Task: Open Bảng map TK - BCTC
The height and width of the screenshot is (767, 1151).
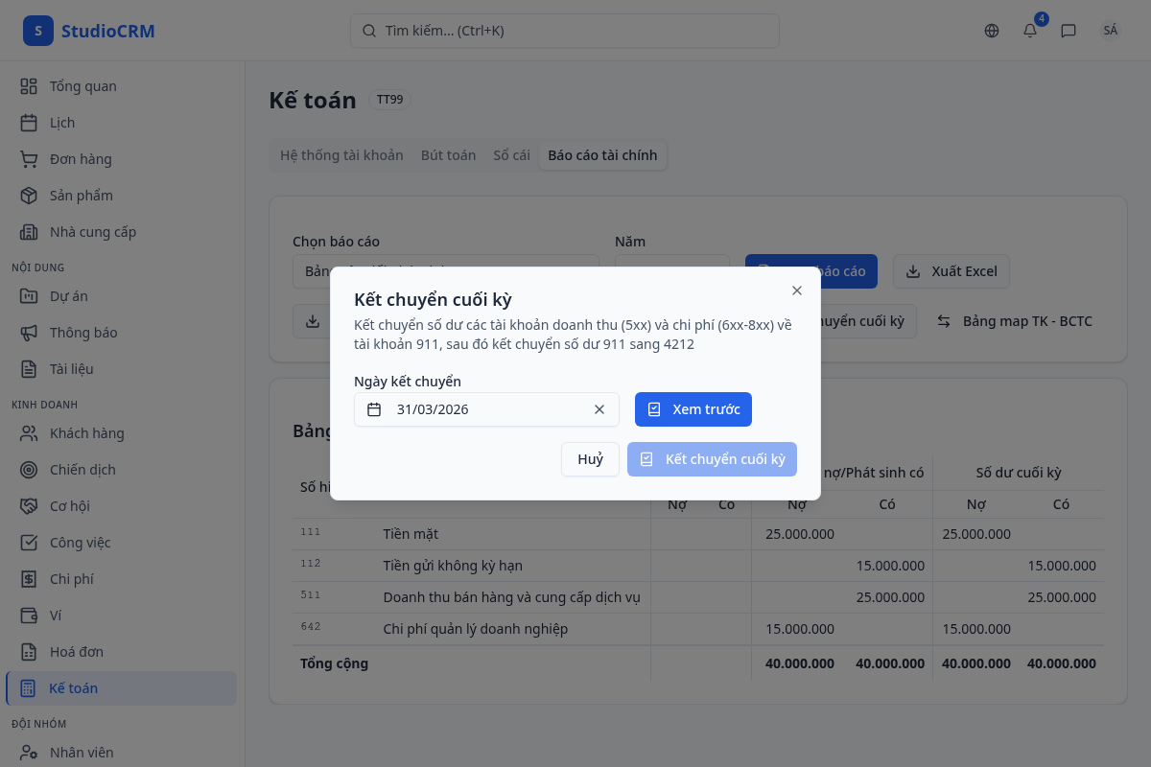Action: click(1014, 321)
